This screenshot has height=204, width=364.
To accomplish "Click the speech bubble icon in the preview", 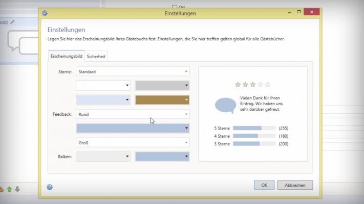I will [x=225, y=105].
